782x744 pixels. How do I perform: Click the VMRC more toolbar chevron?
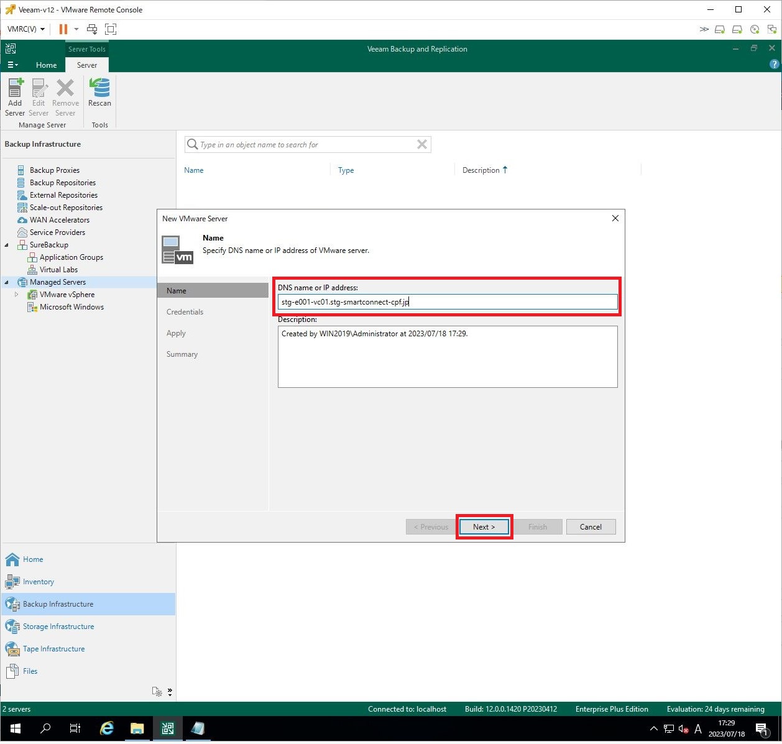704,29
